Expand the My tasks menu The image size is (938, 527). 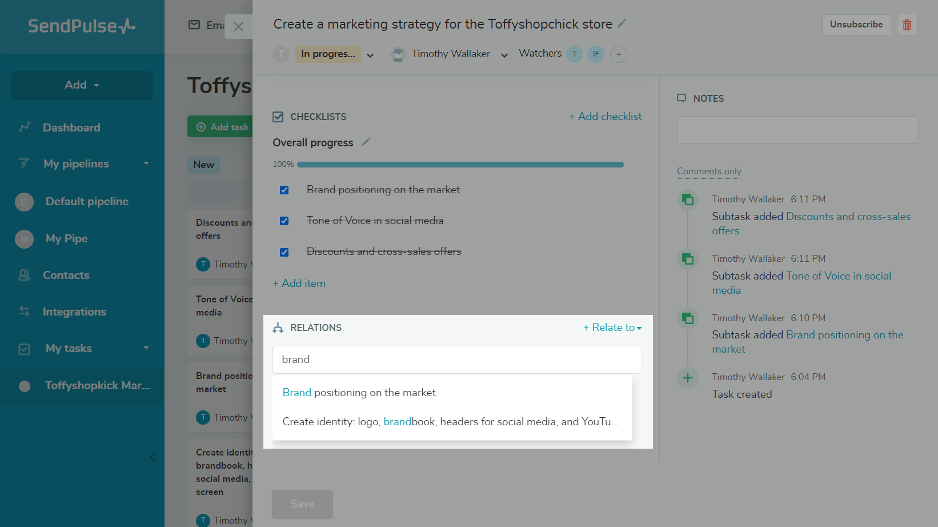tap(146, 348)
